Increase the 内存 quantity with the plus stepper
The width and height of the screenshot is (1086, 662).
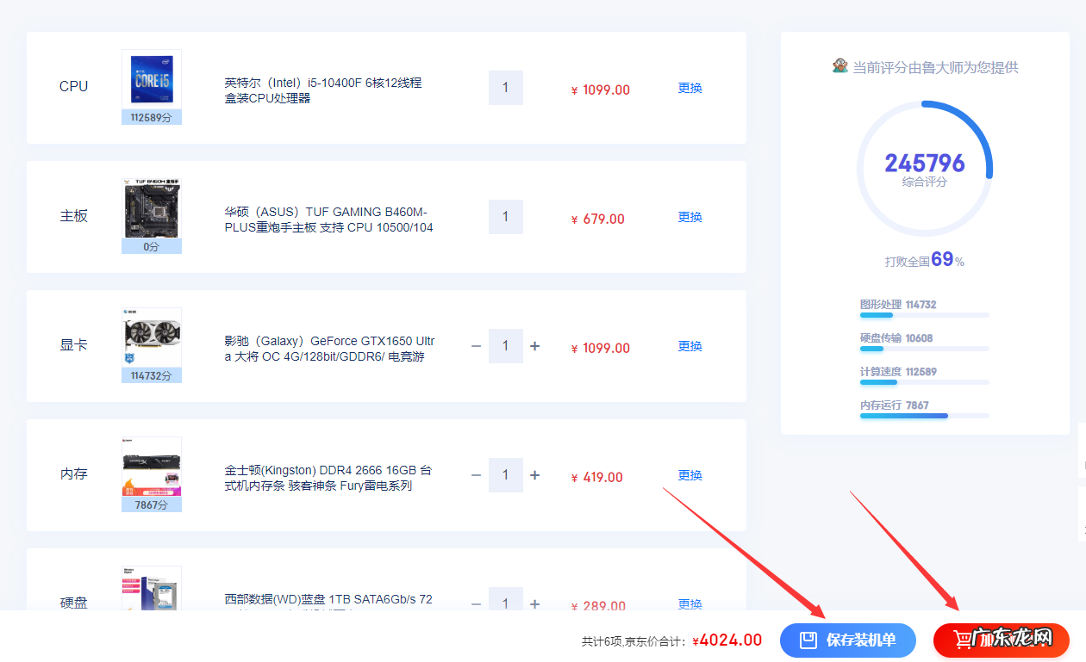point(535,474)
